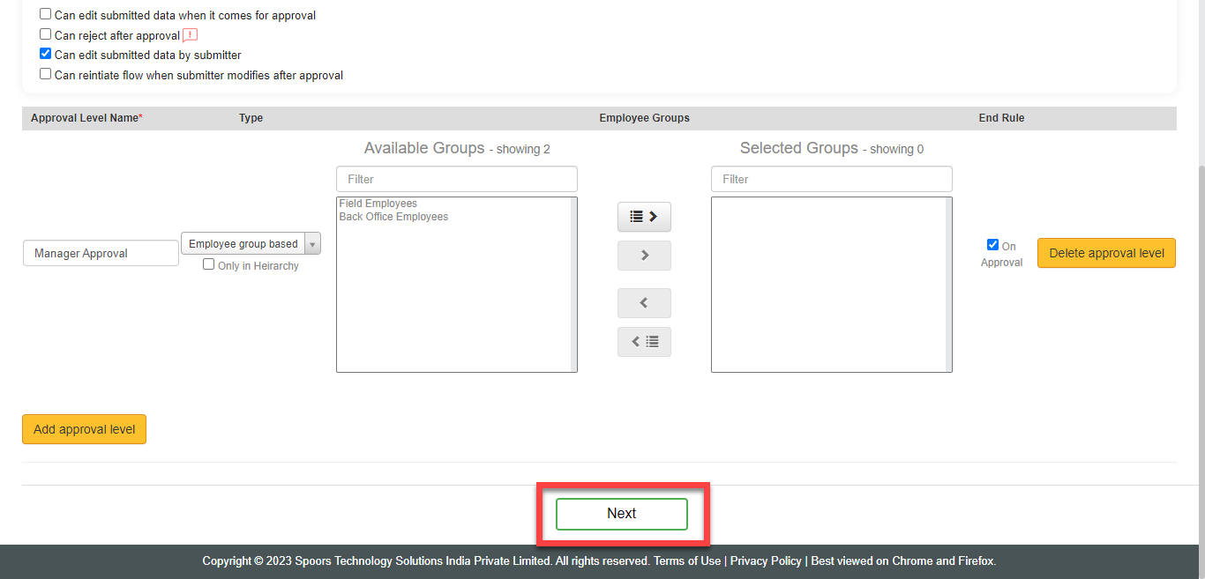Screen dimensions: 1205x579
Task: Click the remove all groups left icon
Action: click(x=644, y=342)
